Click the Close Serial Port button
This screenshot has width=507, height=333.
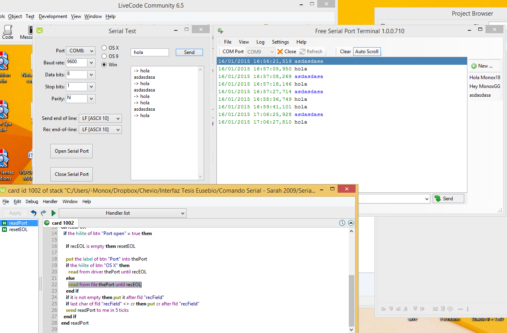(x=72, y=174)
